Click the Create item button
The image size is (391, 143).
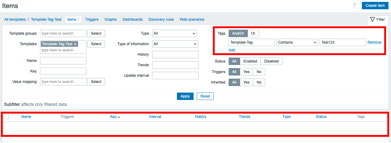(x=375, y=6)
